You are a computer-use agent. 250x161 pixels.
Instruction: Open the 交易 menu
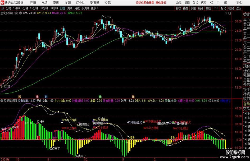point(108,3)
